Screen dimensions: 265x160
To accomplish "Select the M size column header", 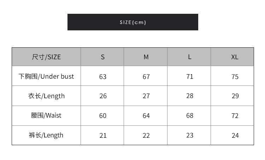I will pyautogui.click(x=146, y=57).
